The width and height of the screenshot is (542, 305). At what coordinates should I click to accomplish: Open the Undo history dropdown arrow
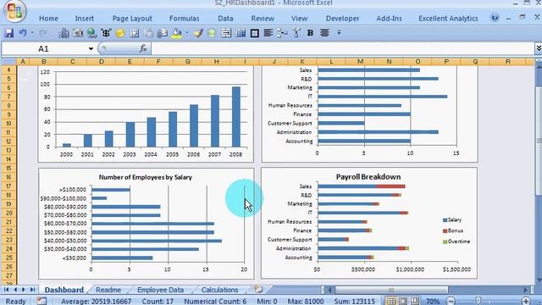coord(32,33)
